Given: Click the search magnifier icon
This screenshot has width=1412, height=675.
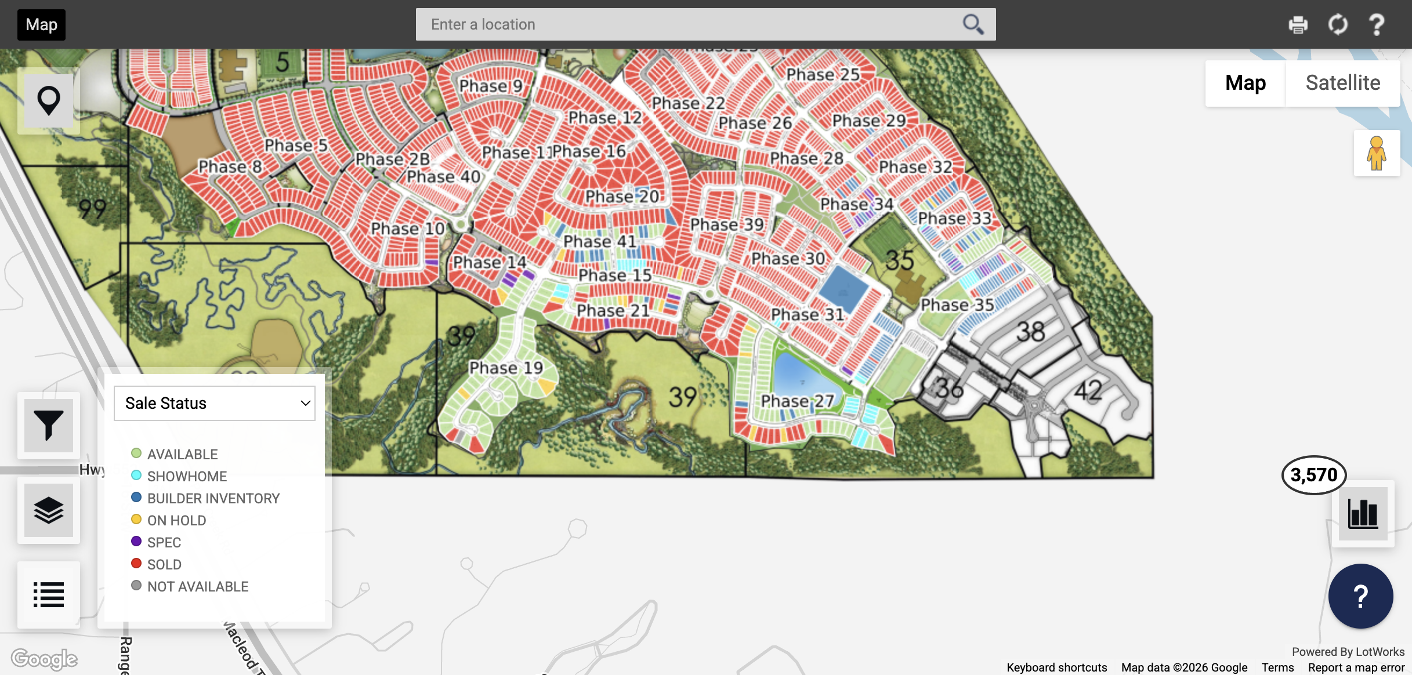Looking at the screenshot, I should point(973,24).
